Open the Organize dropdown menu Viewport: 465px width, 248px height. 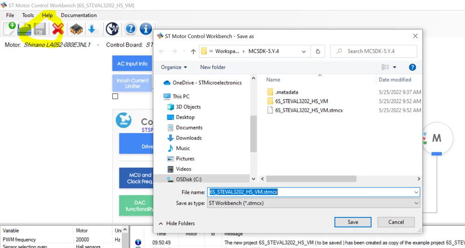(174, 67)
